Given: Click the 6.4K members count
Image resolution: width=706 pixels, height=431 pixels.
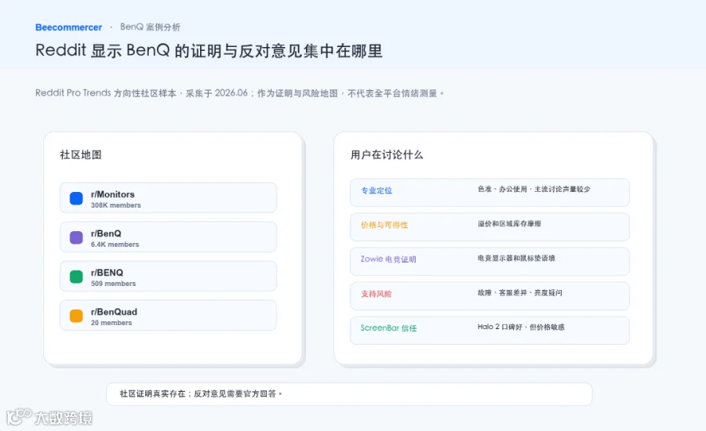Looking at the screenshot, I should [115, 244].
